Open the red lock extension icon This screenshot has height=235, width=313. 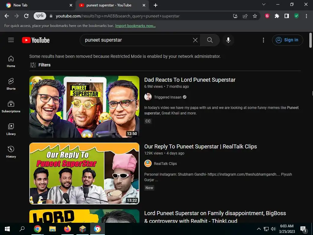click(x=267, y=16)
